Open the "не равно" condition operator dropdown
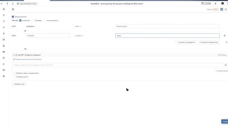228x128 pixels. 79,36
